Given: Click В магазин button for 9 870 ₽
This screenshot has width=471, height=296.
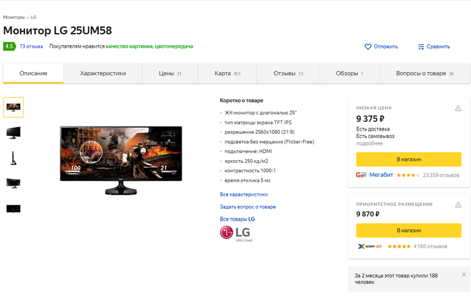Looking at the screenshot, I should pos(408,231).
